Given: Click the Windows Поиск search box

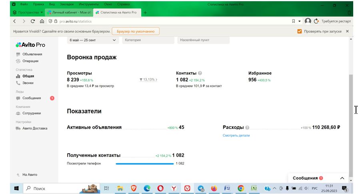Looking at the screenshot, I should pyautogui.click(x=62, y=188).
